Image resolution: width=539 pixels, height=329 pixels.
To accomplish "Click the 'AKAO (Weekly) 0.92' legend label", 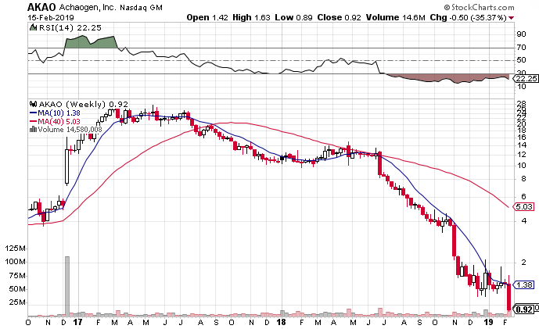I will (83, 104).
